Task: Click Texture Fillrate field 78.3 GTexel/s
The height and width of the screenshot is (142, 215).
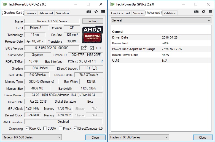Action: point(88,75)
